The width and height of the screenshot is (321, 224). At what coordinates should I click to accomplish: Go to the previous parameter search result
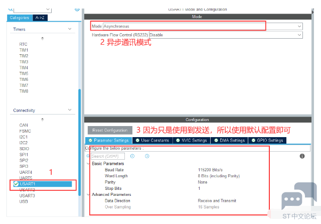132,156
